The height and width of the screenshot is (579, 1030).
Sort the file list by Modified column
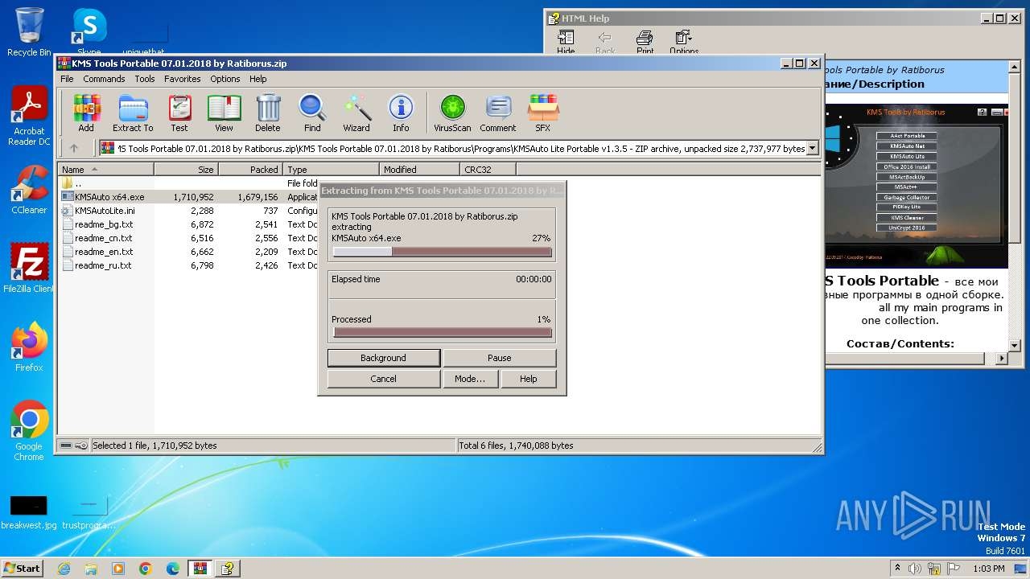pyautogui.click(x=419, y=170)
